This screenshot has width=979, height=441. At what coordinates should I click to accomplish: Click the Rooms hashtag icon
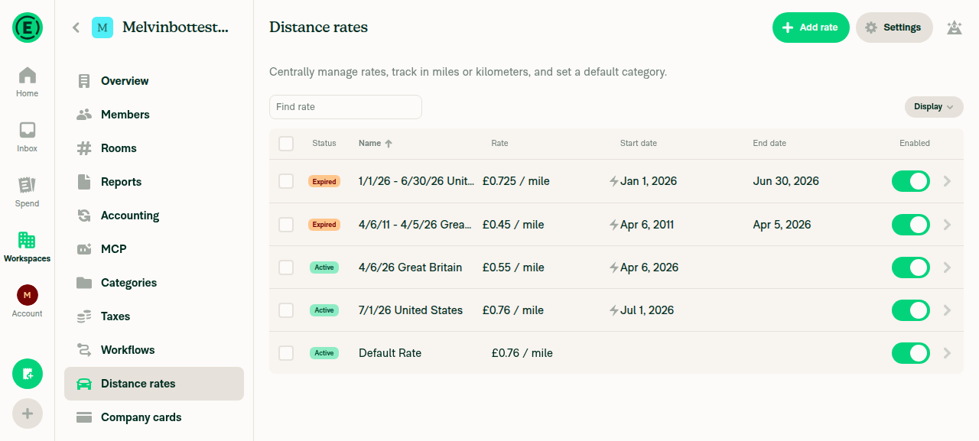(x=84, y=148)
